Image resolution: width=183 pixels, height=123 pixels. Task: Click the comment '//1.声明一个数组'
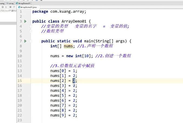[x=95, y=46]
